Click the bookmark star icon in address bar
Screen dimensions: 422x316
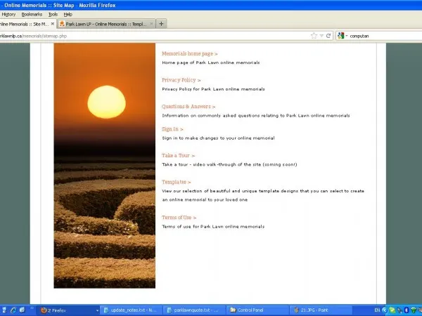[314, 35]
